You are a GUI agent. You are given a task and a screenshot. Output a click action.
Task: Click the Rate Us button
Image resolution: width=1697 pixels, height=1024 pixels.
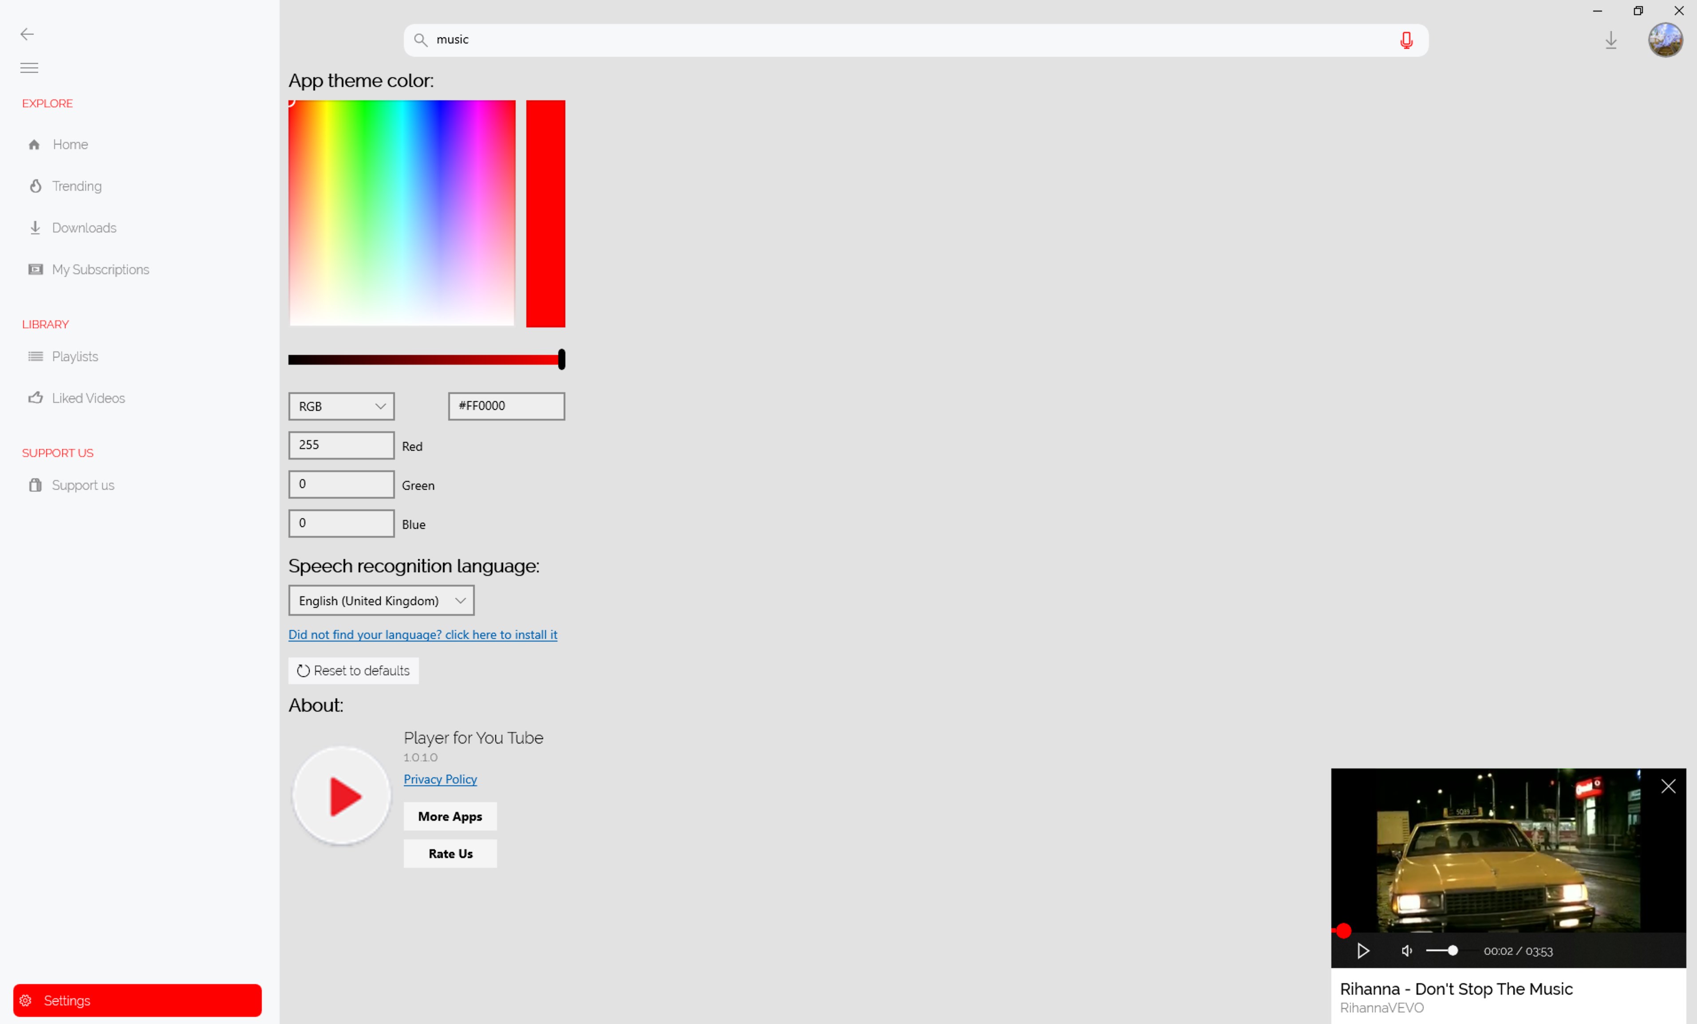point(450,854)
